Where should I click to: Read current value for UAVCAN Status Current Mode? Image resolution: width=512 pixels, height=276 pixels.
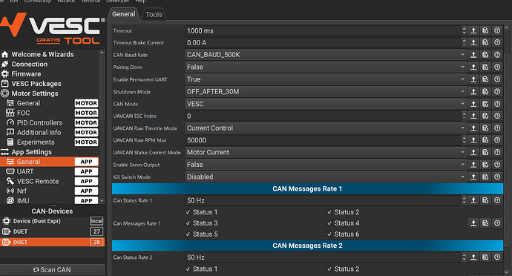pyautogui.click(x=473, y=152)
